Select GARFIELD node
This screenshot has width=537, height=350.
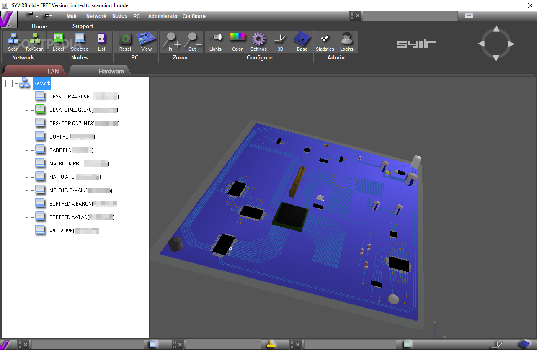tap(71, 150)
